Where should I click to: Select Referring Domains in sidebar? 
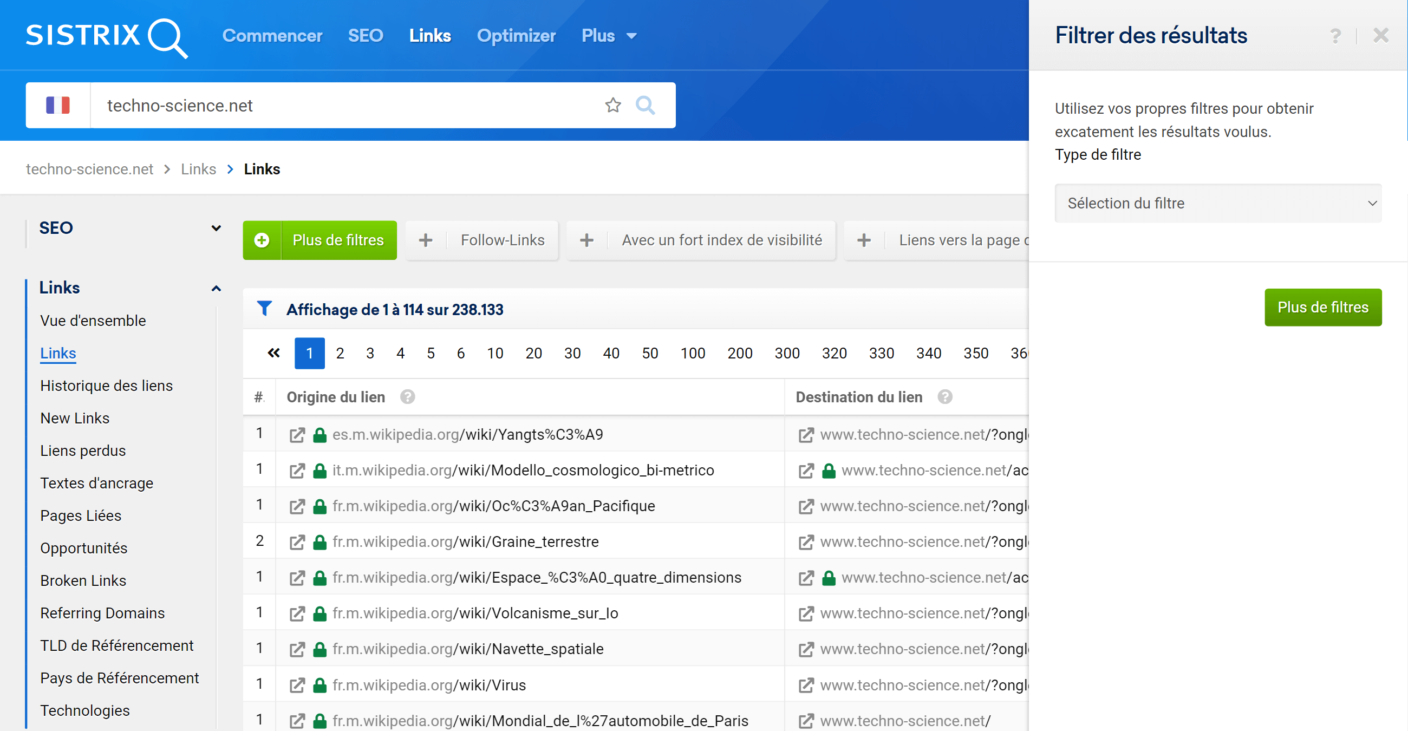coord(102,613)
